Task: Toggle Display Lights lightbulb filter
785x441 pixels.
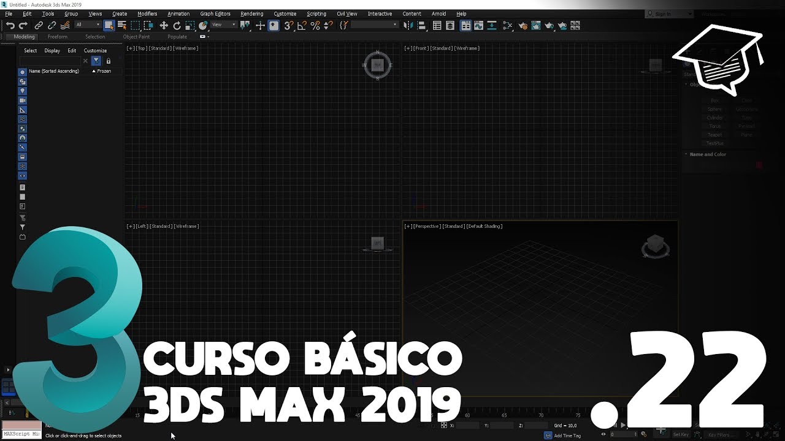Action: point(23,91)
